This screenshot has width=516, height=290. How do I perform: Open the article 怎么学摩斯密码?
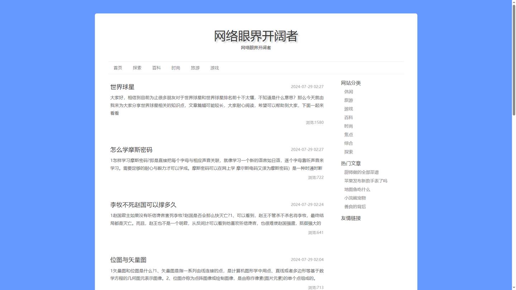click(x=131, y=150)
